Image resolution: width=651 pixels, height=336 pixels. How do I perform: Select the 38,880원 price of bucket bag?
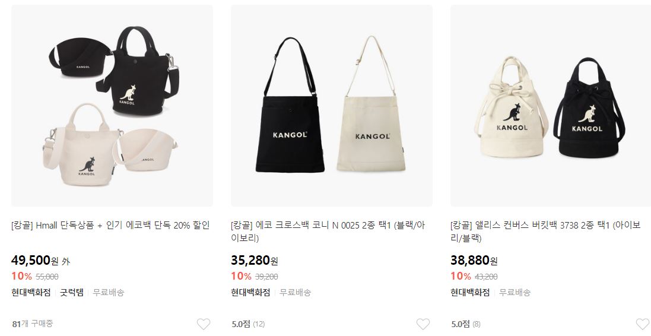click(x=474, y=261)
